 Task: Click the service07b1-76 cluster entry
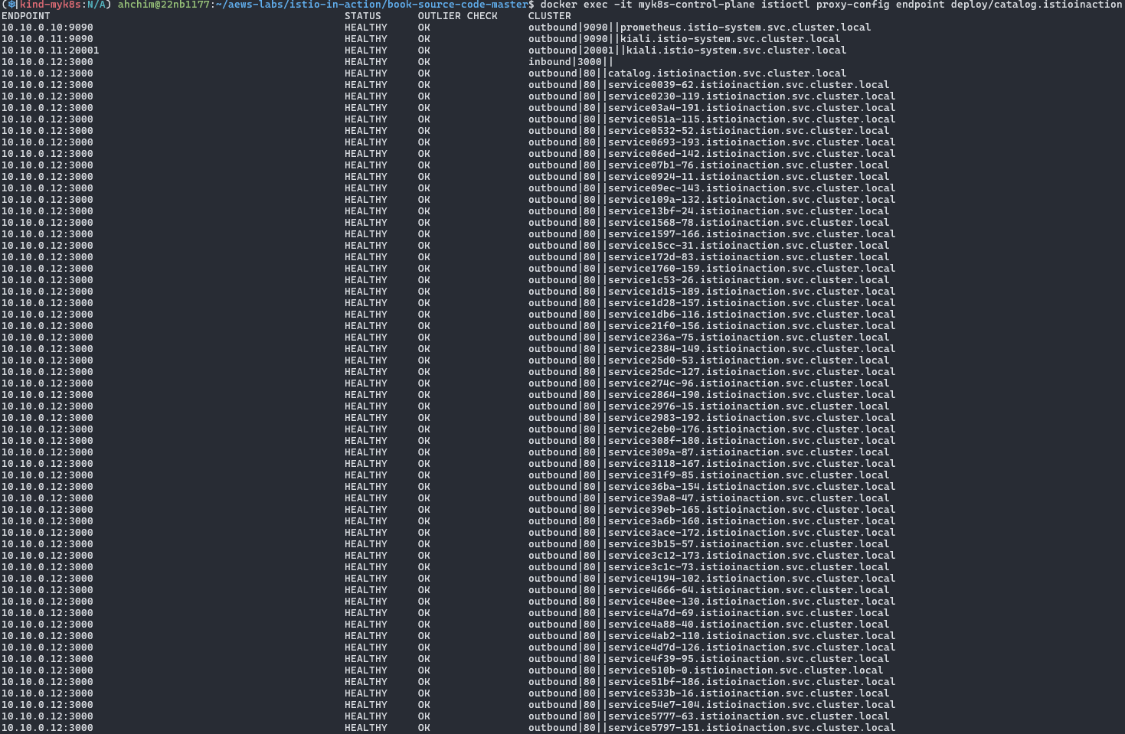tap(708, 165)
